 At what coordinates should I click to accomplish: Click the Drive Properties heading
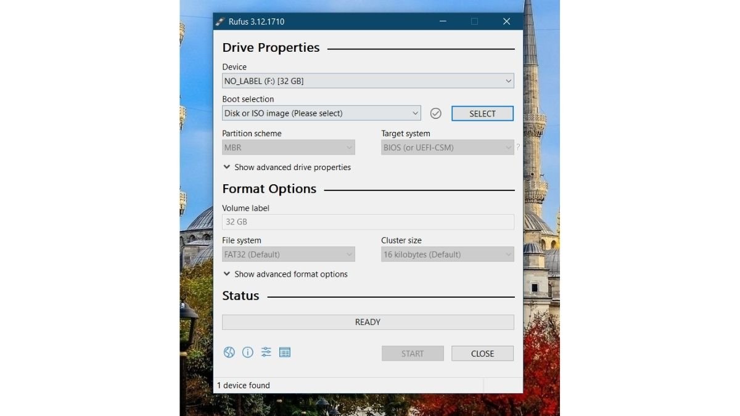pyautogui.click(x=271, y=47)
